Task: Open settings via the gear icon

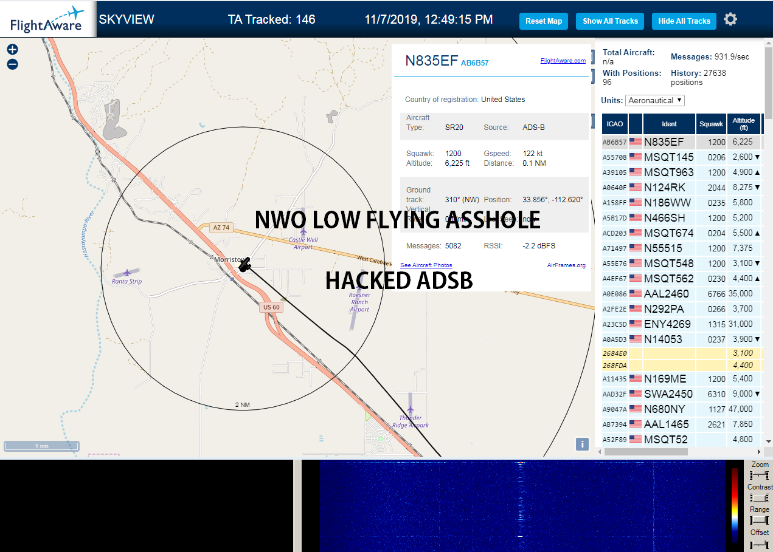Action: [730, 19]
